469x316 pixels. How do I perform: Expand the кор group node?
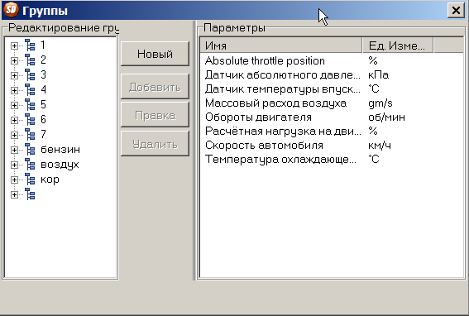point(14,180)
